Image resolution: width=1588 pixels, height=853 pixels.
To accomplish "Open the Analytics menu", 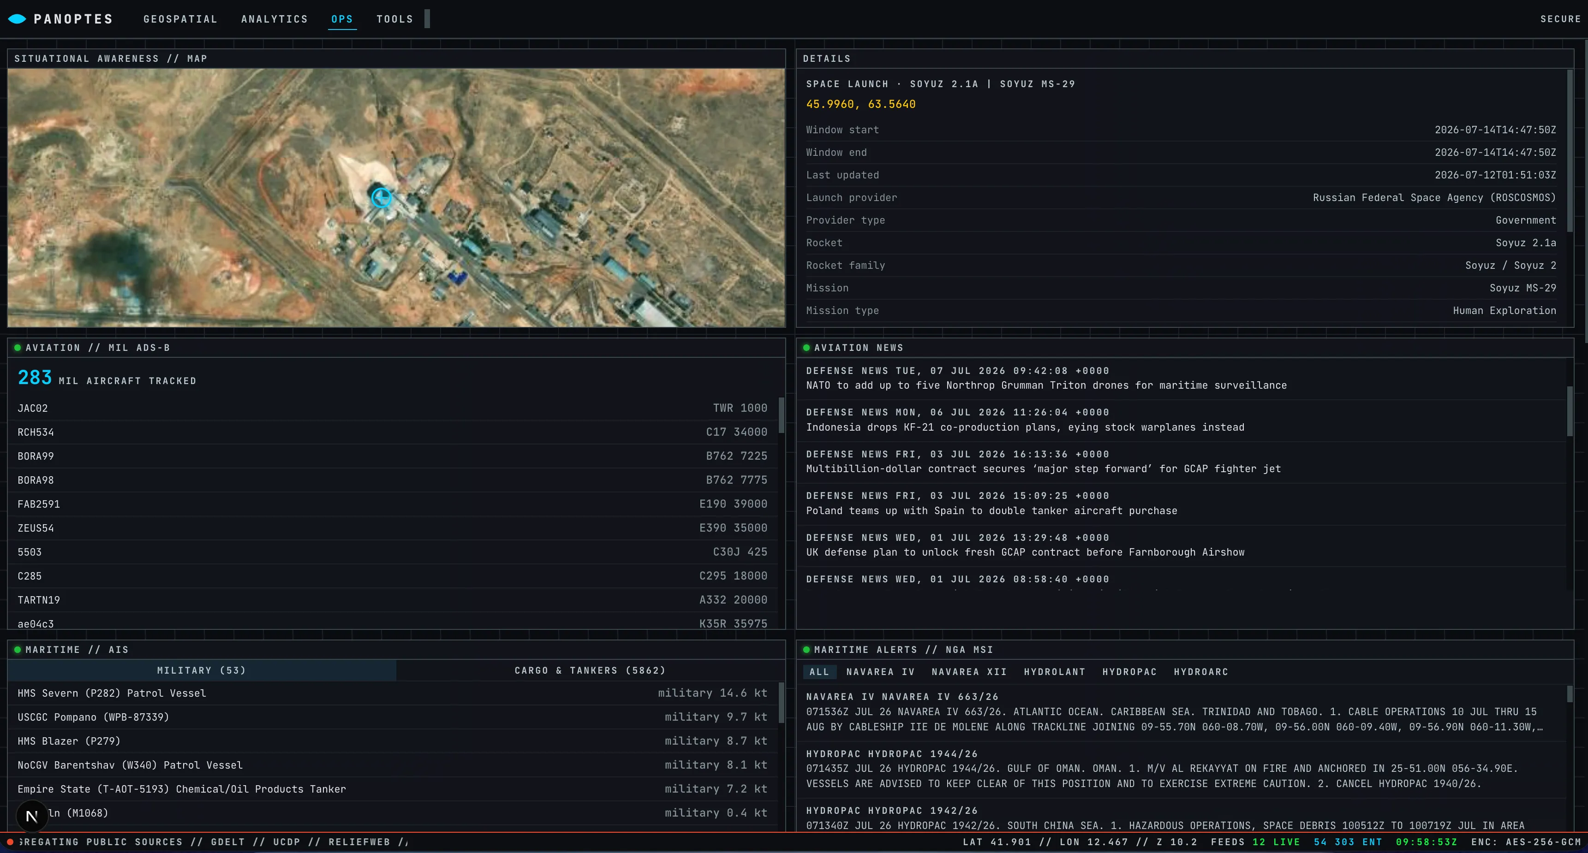I will pyautogui.click(x=275, y=19).
